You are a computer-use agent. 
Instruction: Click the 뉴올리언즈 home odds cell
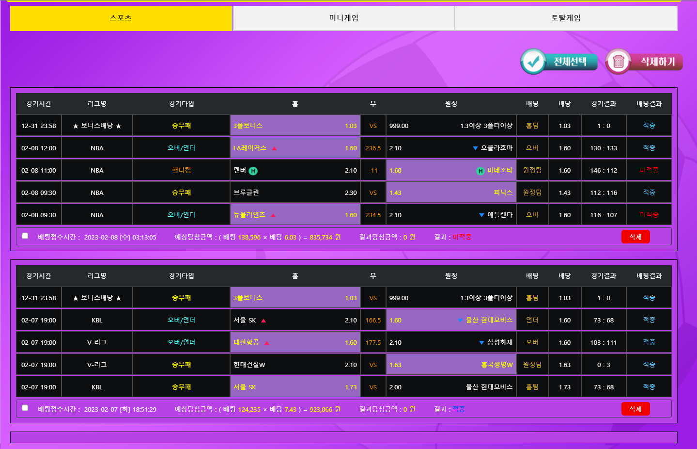pos(295,215)
